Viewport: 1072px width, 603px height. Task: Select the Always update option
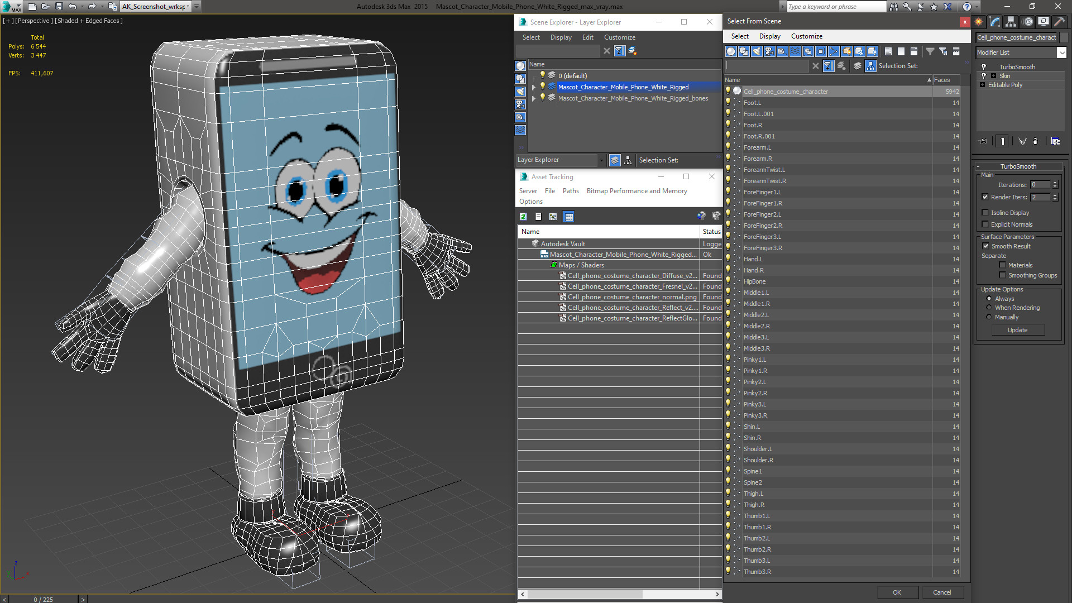point(989,299)
